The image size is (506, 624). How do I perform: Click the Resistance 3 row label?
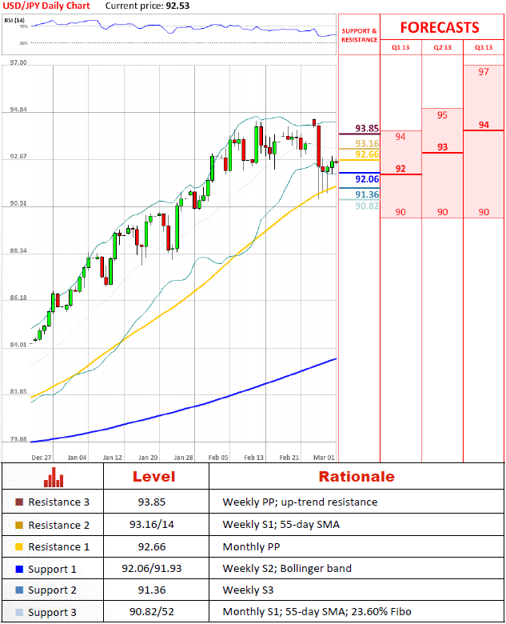(x=59, y=502)
